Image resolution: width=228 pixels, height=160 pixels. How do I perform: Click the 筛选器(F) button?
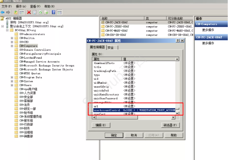(x=170, y=125)
